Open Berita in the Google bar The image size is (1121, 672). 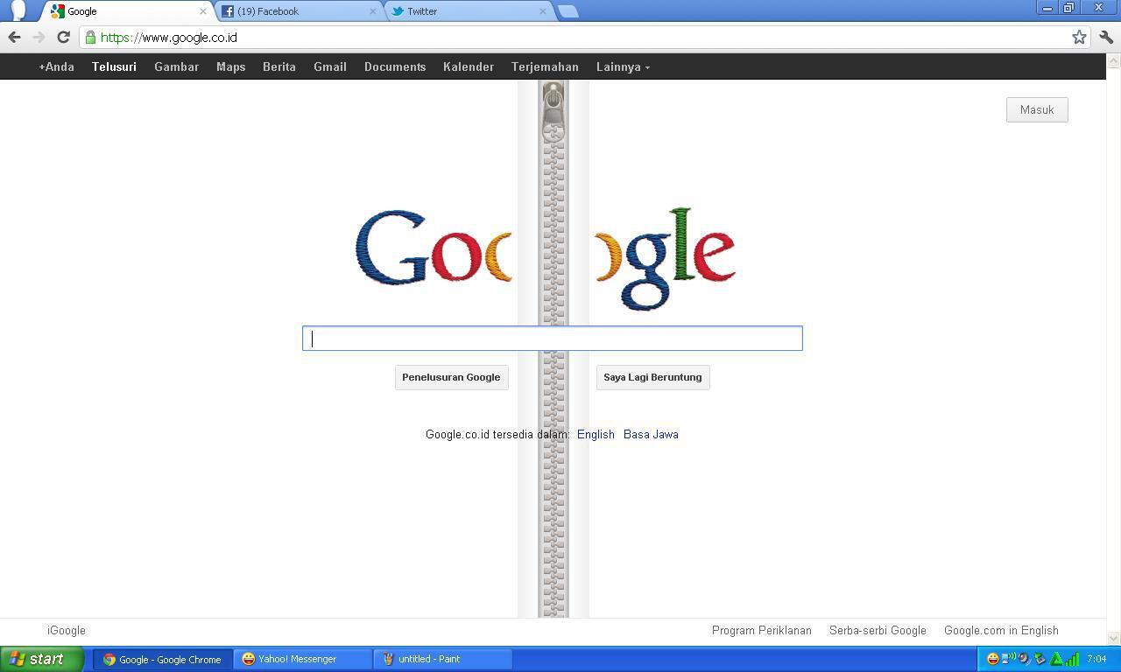point(279,66)
